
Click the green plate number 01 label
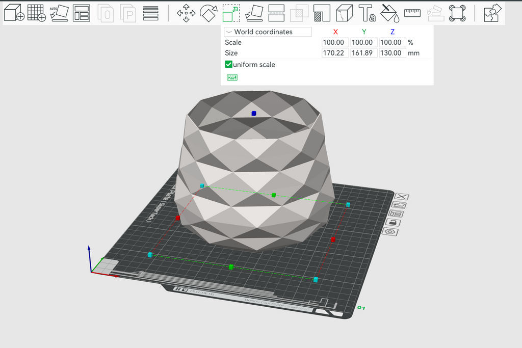pyautogui.click(x=361, y=308)
